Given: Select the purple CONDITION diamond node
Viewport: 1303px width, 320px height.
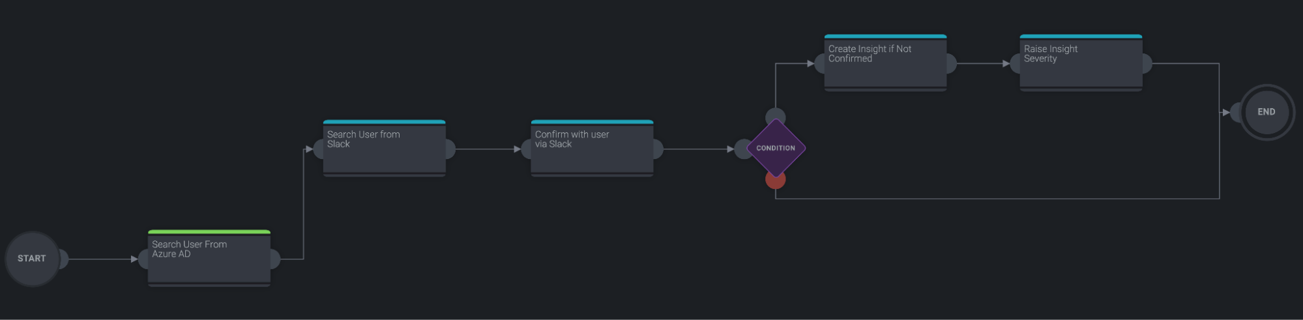Looking at the screenshot, I should (775, 148).
